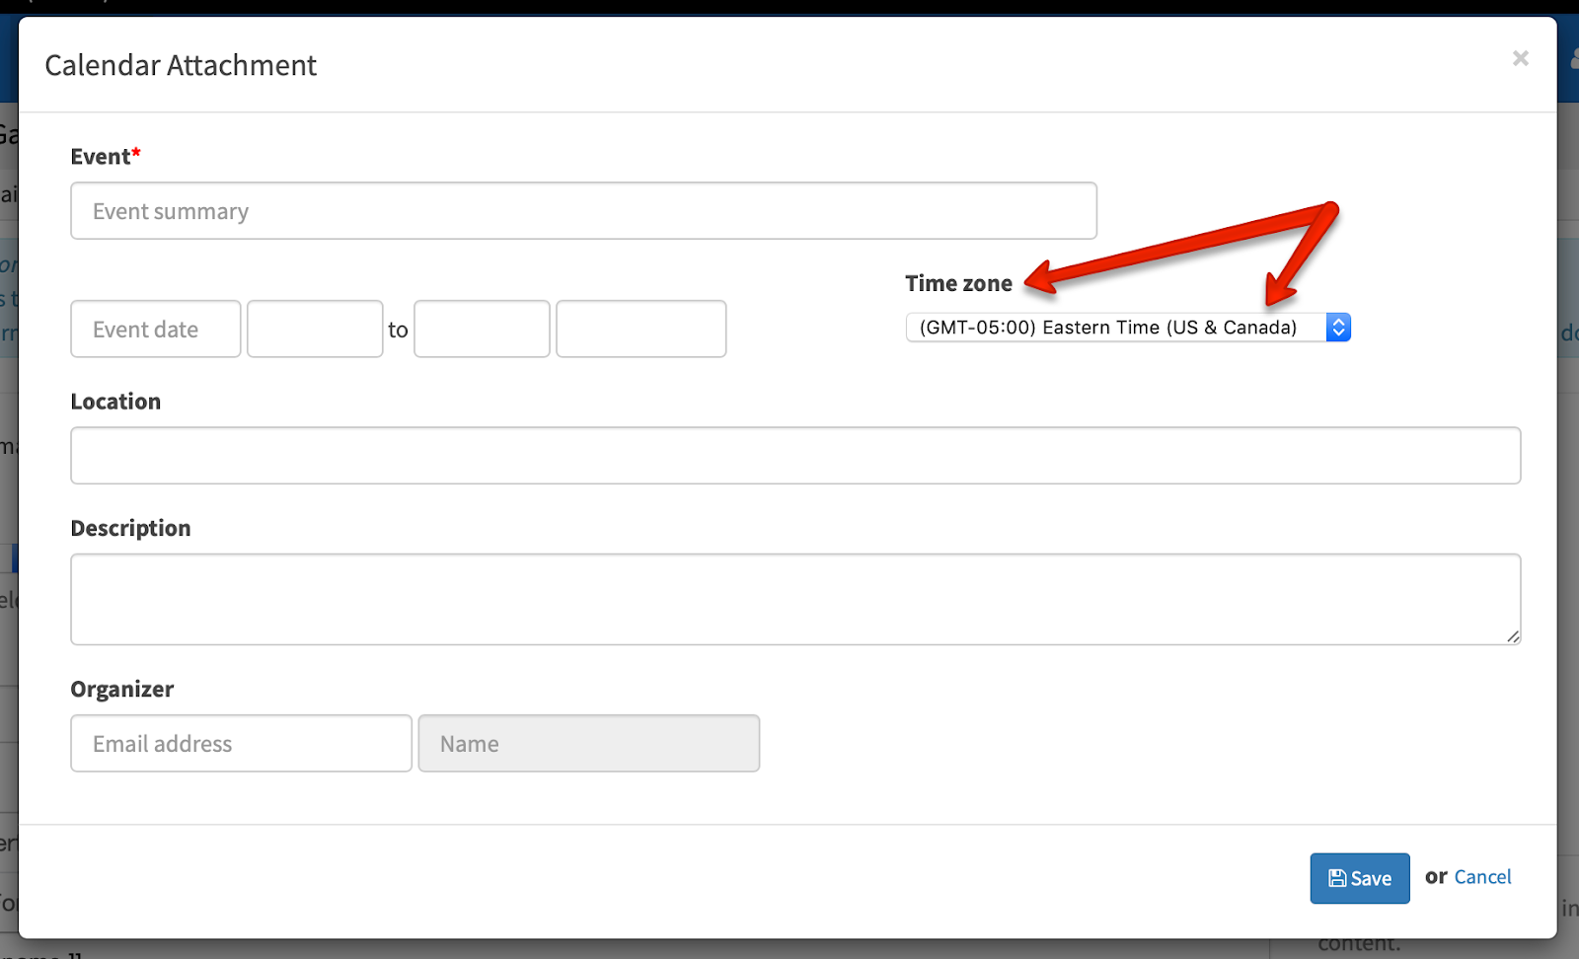This screenshot has width=1579, height=959.
Task: Click inside the Location input field
Action: pos(794,456)
